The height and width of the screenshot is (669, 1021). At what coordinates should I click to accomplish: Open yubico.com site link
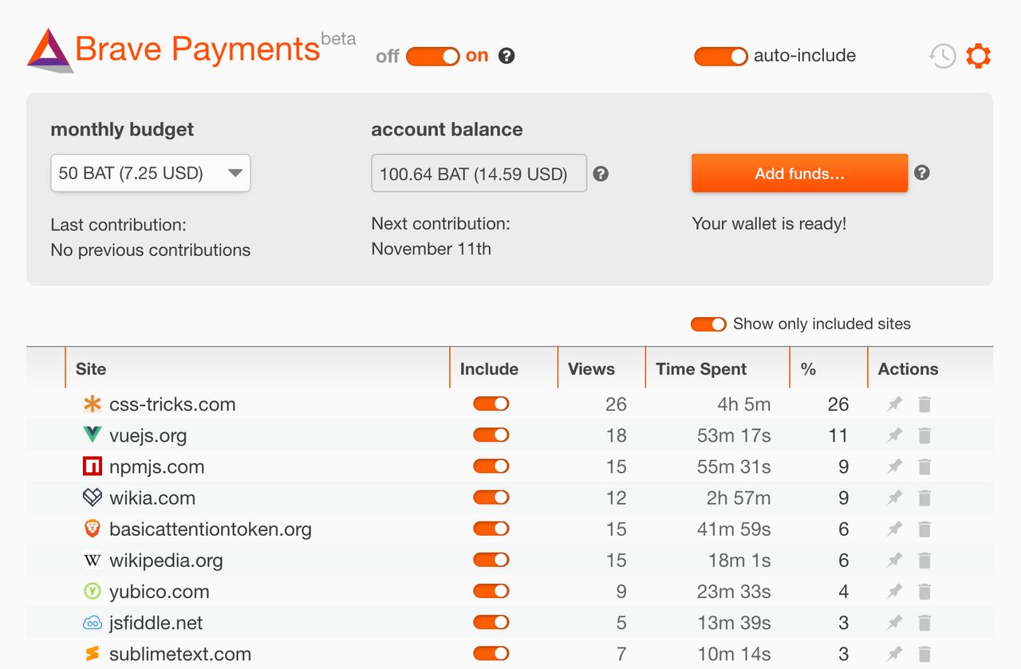pyautogui.click(x=160, y=592)
